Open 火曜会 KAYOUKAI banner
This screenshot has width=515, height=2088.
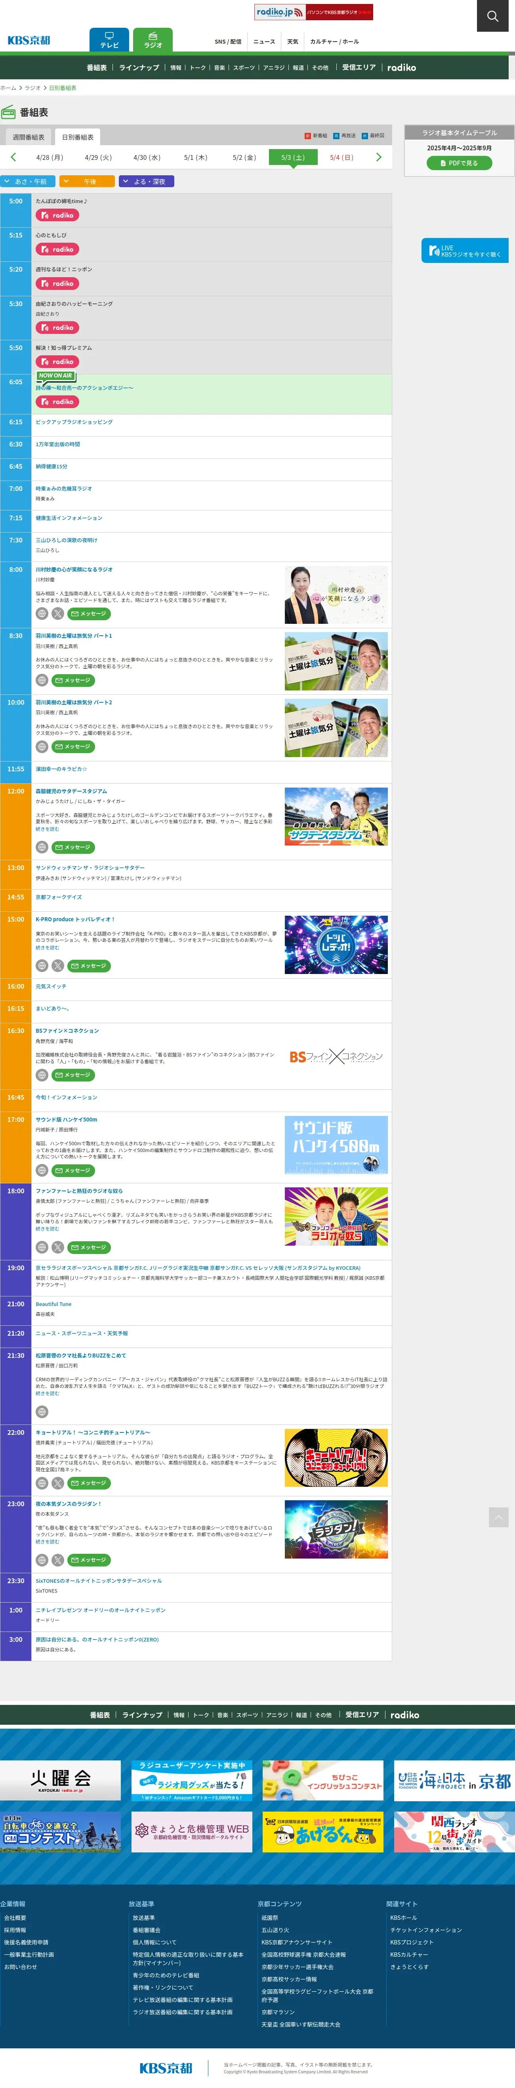(61, 1780)
